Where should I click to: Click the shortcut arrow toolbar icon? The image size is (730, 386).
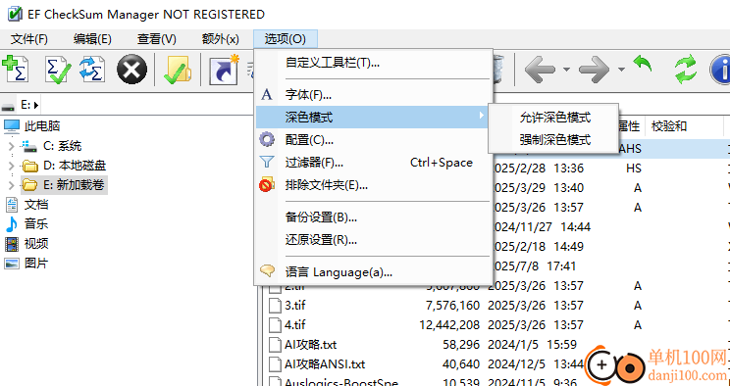coord(224,70)
